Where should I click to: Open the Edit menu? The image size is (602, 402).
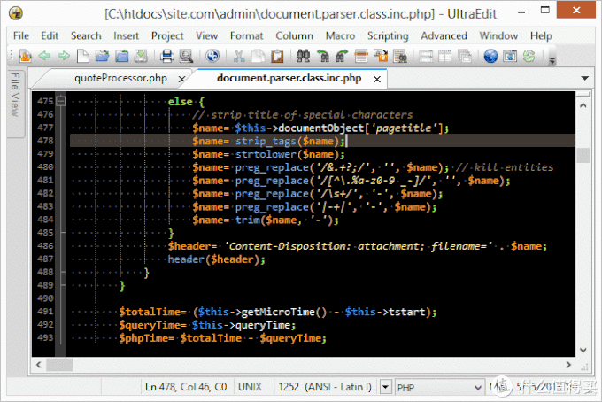(50, 35)
